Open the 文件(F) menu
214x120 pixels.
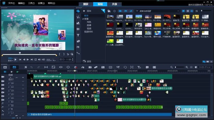coord(11,3)
